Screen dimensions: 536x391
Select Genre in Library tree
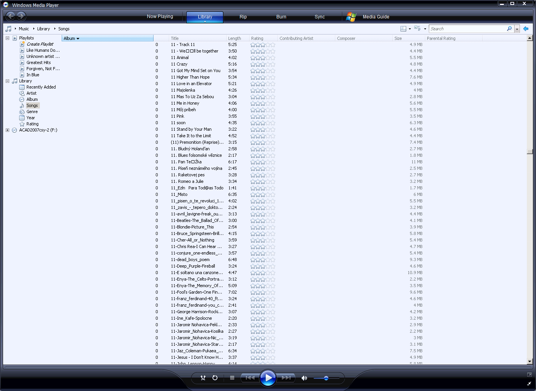click(32, 112)
